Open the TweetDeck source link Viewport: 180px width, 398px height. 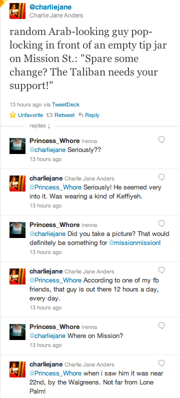(x=66, y=104)
